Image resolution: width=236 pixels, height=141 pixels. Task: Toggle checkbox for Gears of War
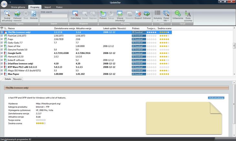[x=2, y=46]
